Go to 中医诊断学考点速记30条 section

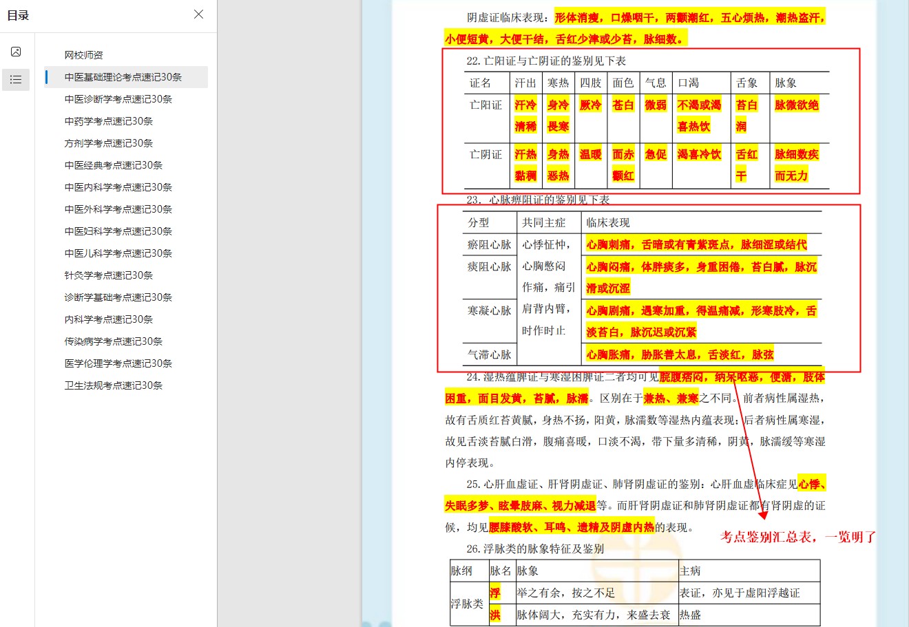point(118,99)
